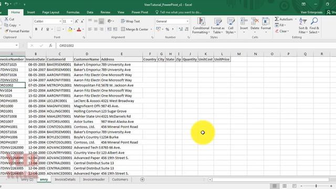Open the General number format dropdown
The image size is (336, 189).
(x=187, y=21)
